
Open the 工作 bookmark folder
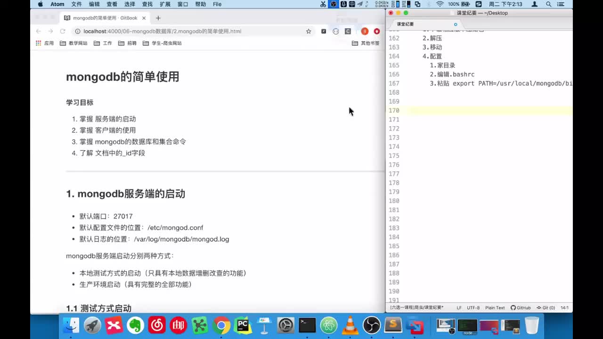[x=103, y=43]
